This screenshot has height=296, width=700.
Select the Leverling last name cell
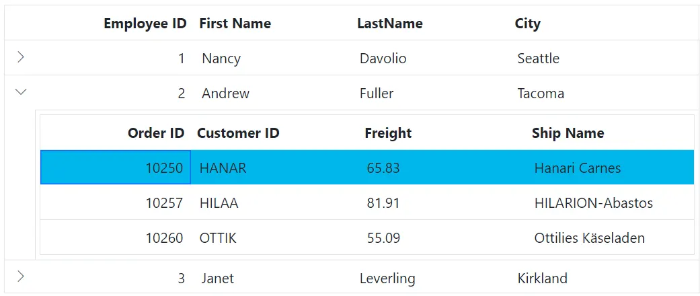pyautogui.click(x=387, y=279)
